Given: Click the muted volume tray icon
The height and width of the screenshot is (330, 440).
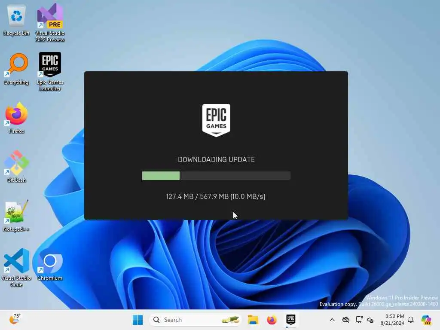Looking at the screenshot, I should pos(370,320).
